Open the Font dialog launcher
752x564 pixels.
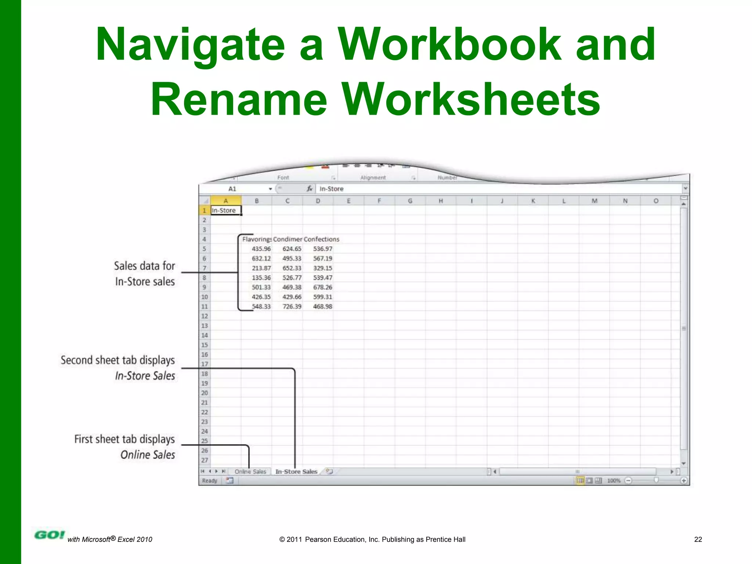tap(333, 178)
